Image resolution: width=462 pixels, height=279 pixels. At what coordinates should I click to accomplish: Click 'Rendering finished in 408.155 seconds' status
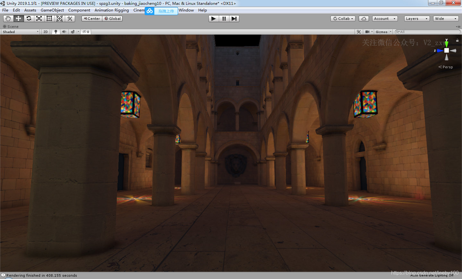pos(42,275)
